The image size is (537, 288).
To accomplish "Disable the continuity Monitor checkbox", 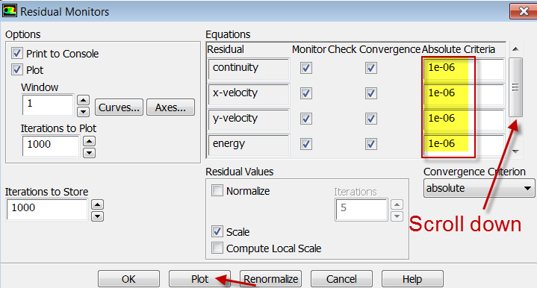I will 305,68.
